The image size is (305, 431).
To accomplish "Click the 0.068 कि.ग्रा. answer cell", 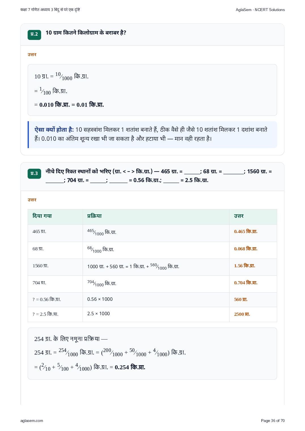I will pyautogui.click(x=253, y=250).
